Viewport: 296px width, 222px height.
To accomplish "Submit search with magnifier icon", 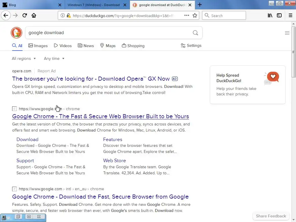I will pyautogui.click(x=195, y=33).
